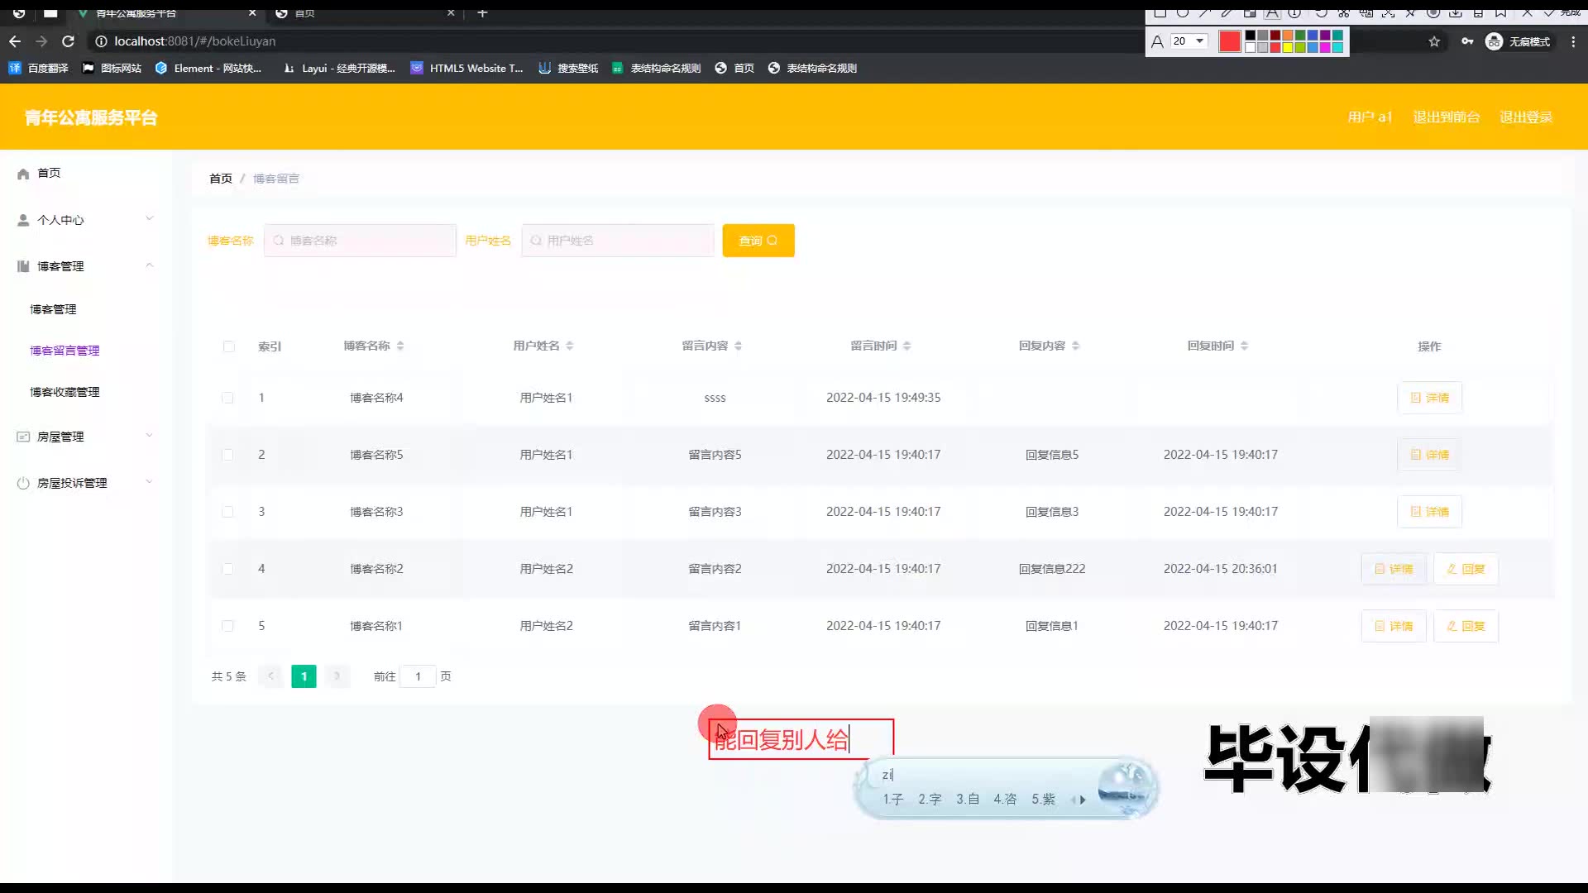This screenshot has width=1588, height=893.
Task: Click 回复 for row 博客名称2
Action: (x=1466, y=569)
